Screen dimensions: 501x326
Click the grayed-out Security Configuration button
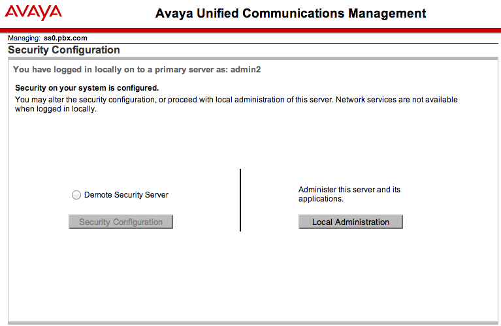121,222
